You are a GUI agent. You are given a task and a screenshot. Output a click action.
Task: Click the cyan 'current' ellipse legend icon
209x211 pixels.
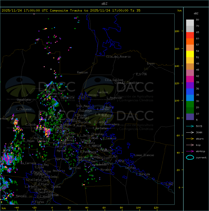tap(190, 157)
